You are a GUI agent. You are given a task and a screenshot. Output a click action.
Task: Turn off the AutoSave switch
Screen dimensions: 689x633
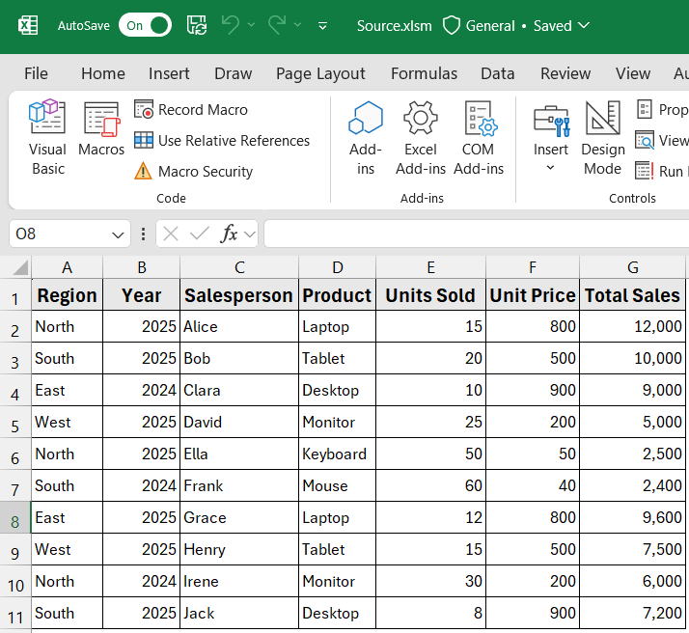click(145, 26)
